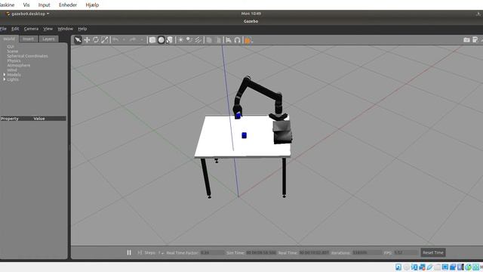Select the Translate mode tool
This screenshot has width=483, height=272.
(88, 40)
